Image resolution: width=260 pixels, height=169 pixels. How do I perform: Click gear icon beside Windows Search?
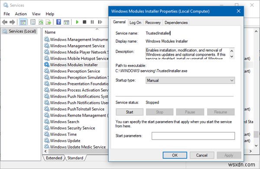(47, 121)
